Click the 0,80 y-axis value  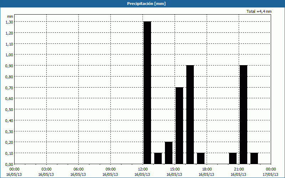click(9, 77)
